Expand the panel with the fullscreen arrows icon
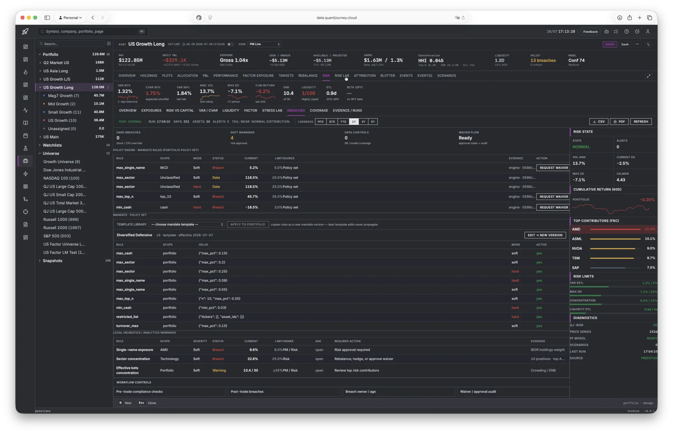Screen dimensions: 673x434 click(648, 76)
